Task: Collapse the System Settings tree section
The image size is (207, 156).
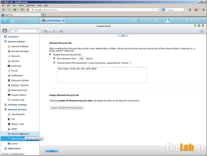Action: (x=5, y=41)
